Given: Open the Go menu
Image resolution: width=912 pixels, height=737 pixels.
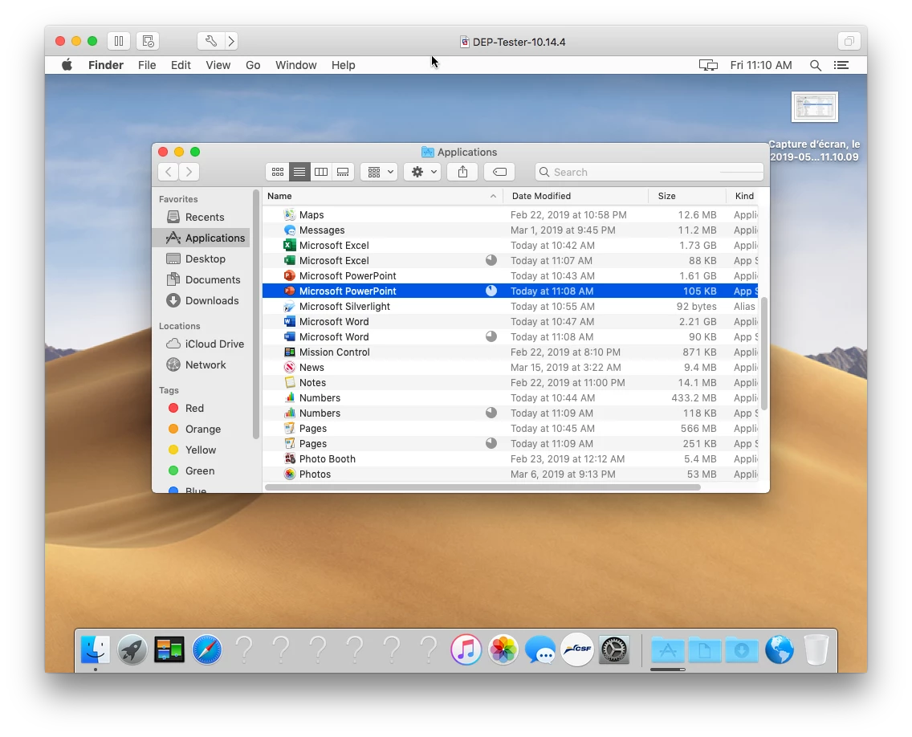Looking at the screenshot, I should pyautogui.click(x=253, y=65).
